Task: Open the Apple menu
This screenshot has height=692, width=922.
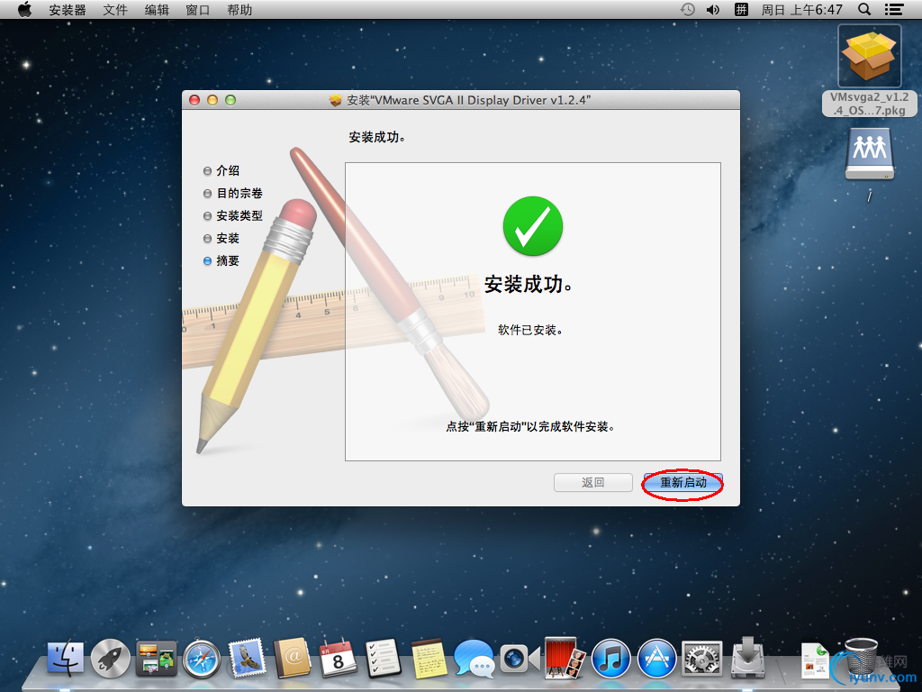Action: [x=24, y=9]
